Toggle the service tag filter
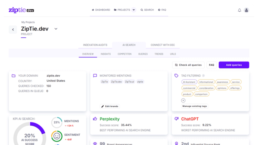This screenshot has width=258, height=145. [x=236, y=82]
